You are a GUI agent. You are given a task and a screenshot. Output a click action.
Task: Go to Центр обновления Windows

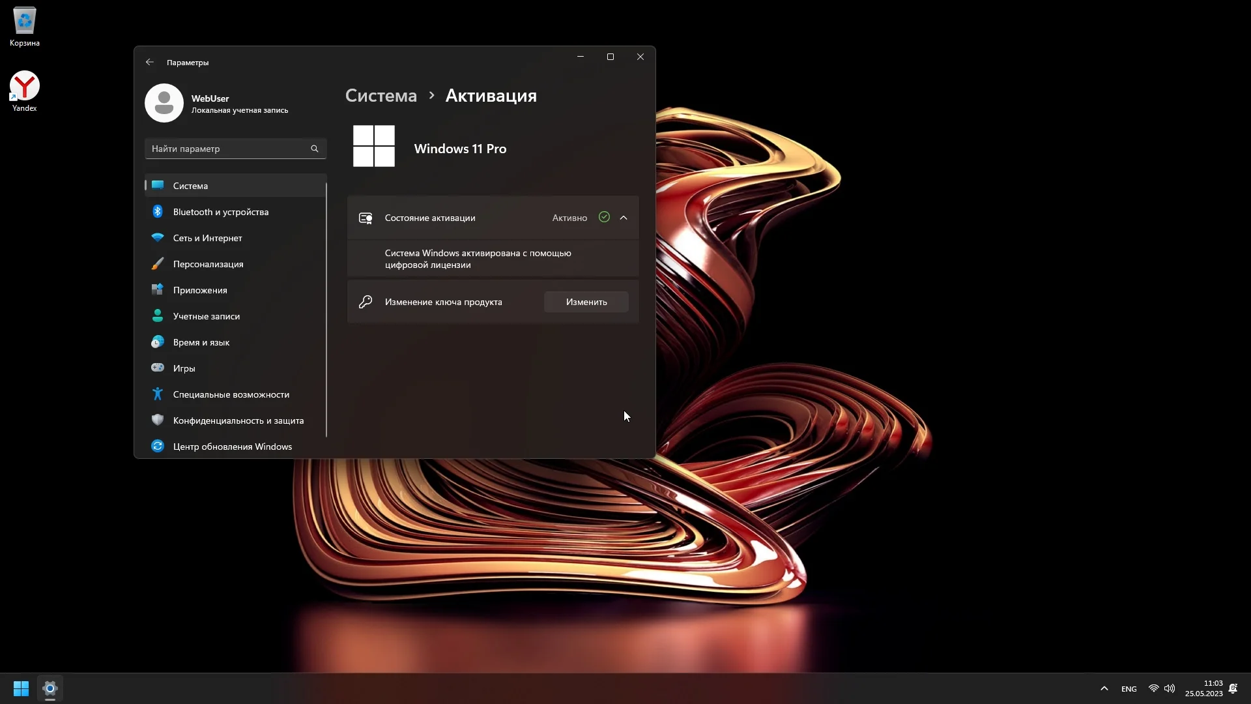[232, 447]
